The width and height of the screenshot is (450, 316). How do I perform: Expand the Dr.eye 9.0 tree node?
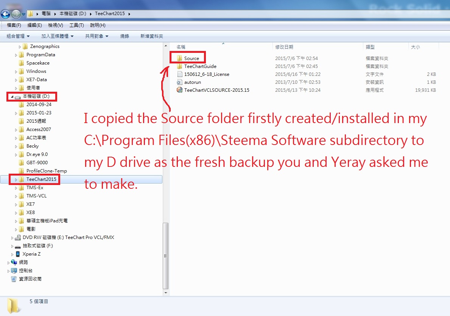pyautogui.click(x=16, y=155)
